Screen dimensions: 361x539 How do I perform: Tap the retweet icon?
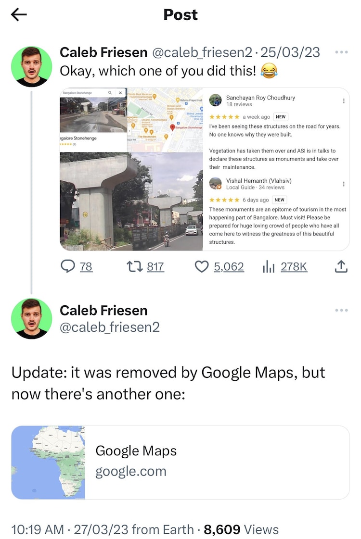point(133,266)
